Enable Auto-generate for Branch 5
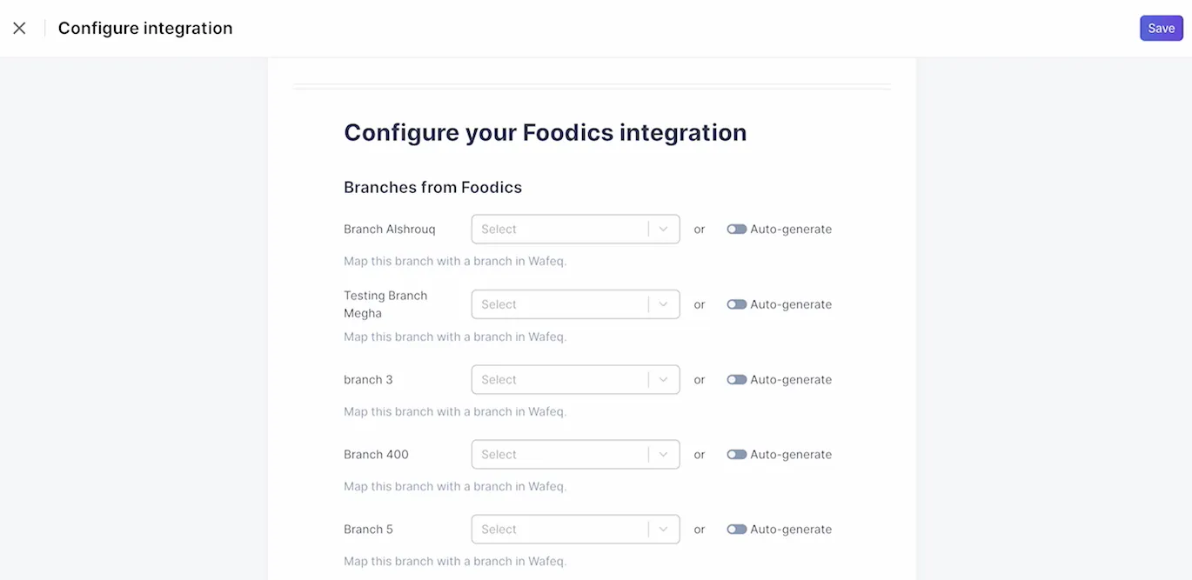Image resolution: width=1192 pixels, height=580 pixels. (x=737, y=529)
